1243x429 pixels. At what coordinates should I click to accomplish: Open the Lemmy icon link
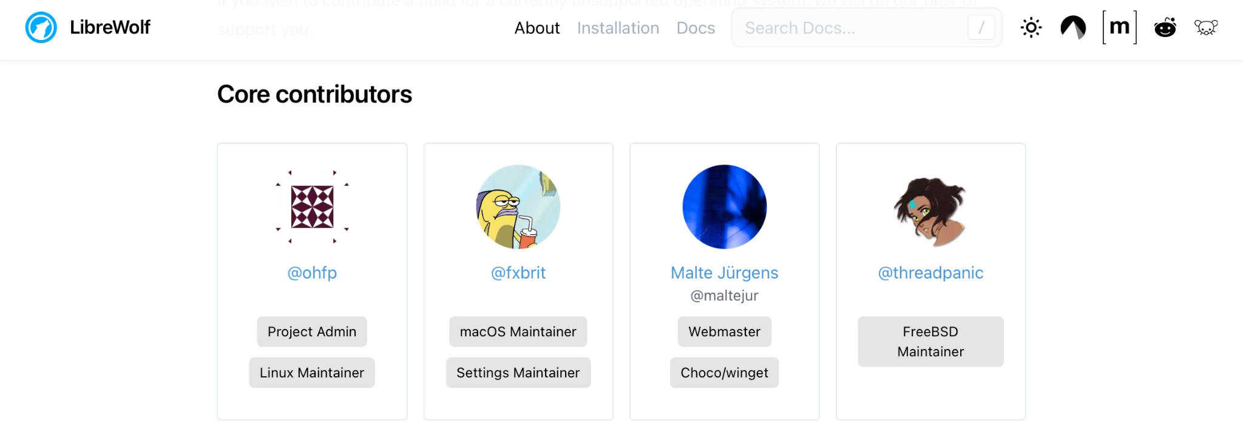pos(1206,27)
